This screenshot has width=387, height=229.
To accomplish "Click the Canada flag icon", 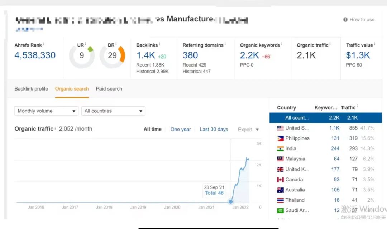I will 280,180.
